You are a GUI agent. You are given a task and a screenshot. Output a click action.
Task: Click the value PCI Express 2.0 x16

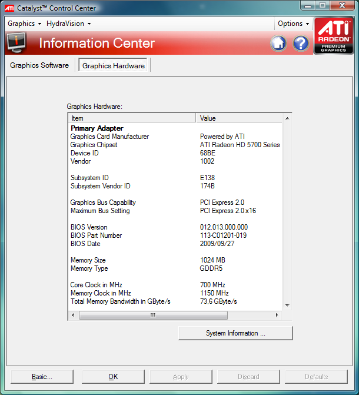click(x=228, y=211)
